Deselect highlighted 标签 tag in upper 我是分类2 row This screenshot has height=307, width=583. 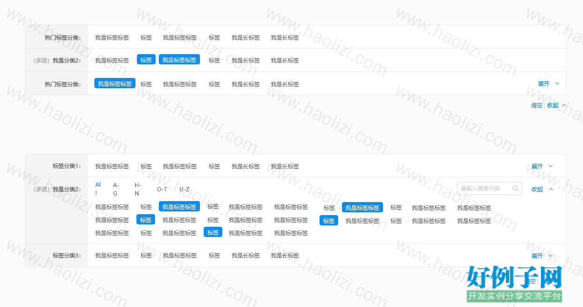point(146,60)
